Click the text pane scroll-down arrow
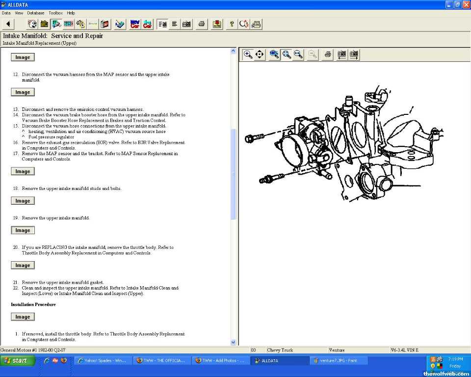This screenshot has width=471, height=377. coord(233,342)
